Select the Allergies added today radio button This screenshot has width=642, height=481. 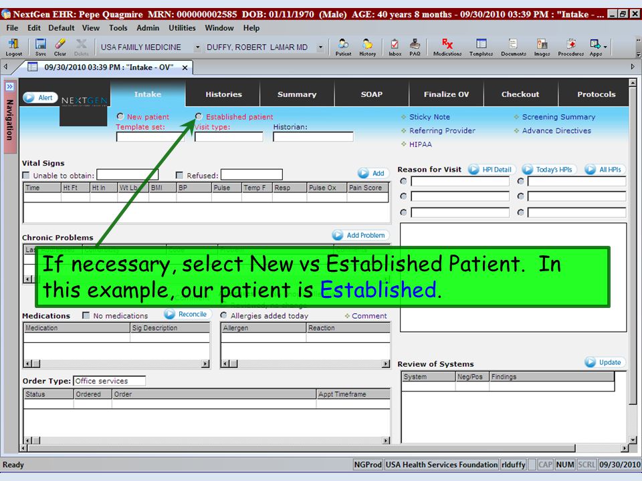coord(223,315)
